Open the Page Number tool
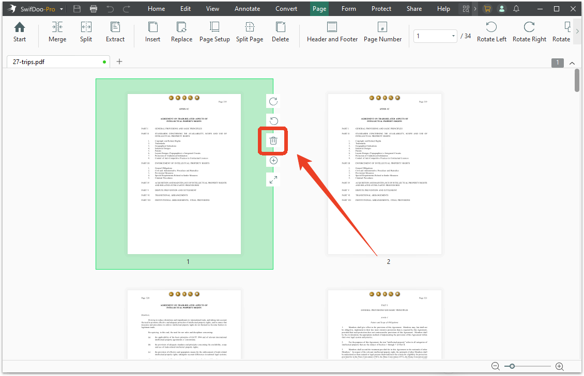 click(382, 32)
